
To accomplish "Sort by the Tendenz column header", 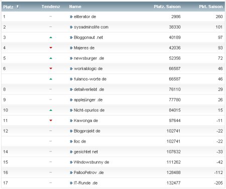I will point(51,6).
